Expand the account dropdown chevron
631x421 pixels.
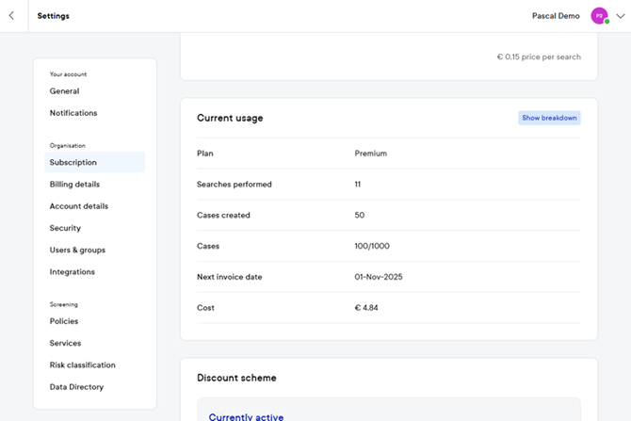[x=620, y=16]
